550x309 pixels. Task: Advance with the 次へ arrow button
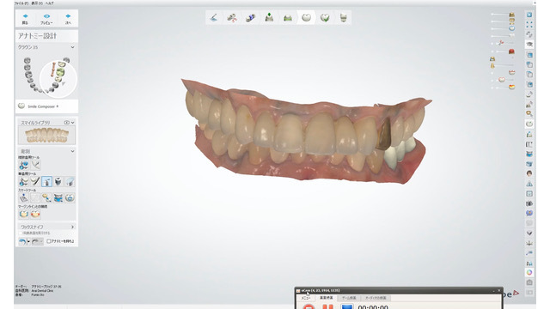[x=68, y=19]
